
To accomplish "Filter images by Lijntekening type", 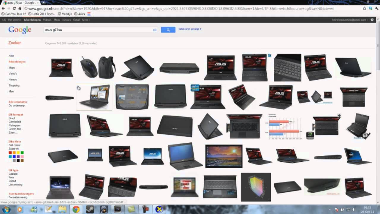I will point(15,185).
